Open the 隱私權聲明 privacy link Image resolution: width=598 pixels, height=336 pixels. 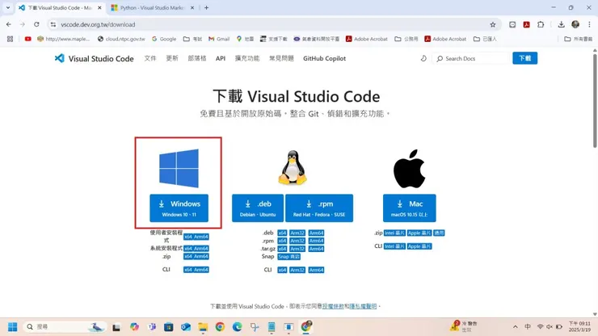coord(363,306)
